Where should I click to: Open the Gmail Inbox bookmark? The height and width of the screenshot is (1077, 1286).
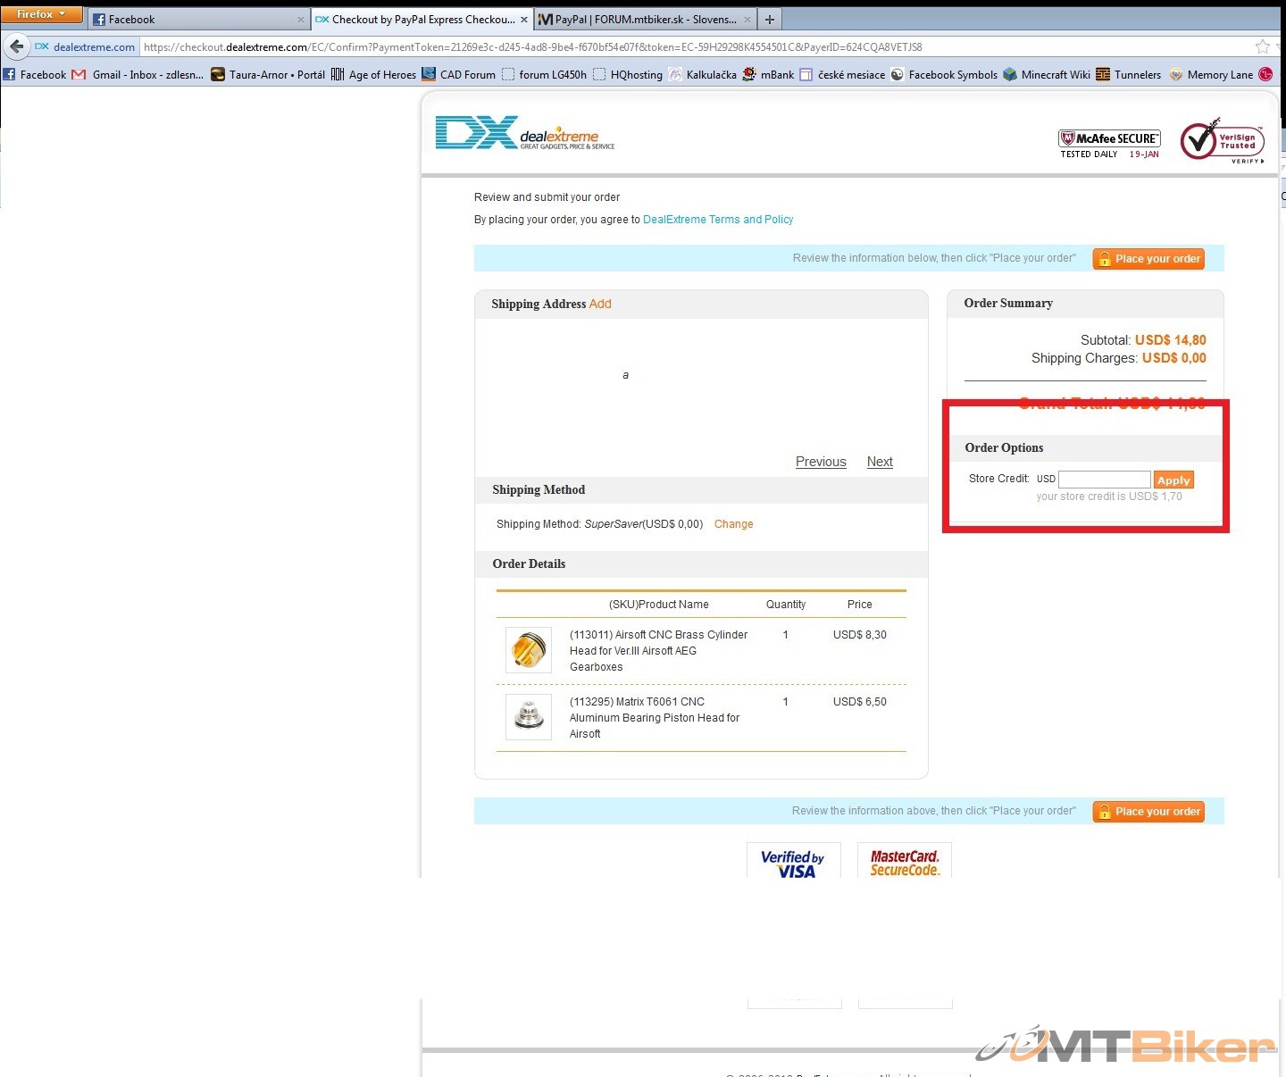(x=138, y=74)
